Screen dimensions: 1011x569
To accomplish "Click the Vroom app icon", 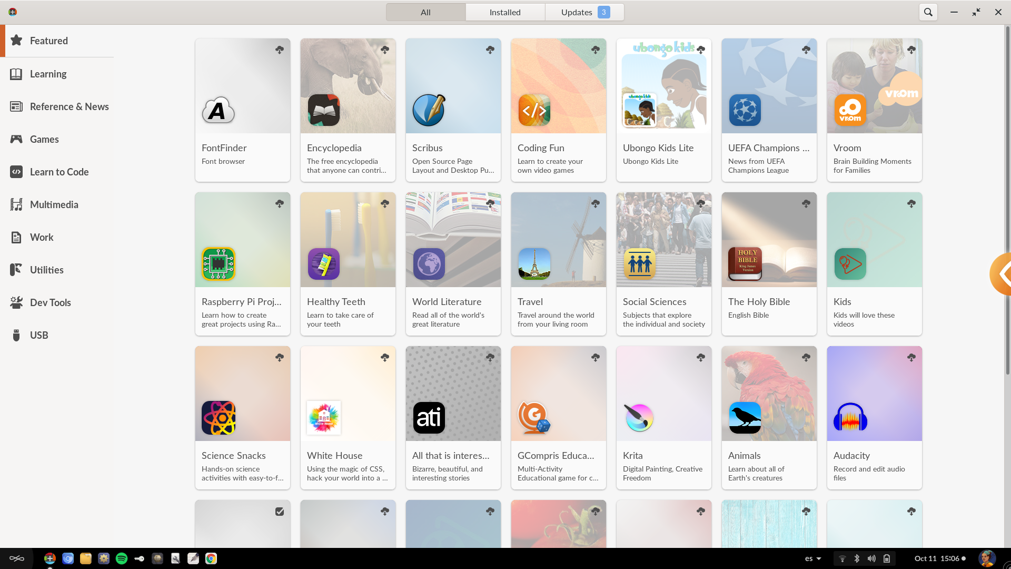I will click(x=850, y=111).
